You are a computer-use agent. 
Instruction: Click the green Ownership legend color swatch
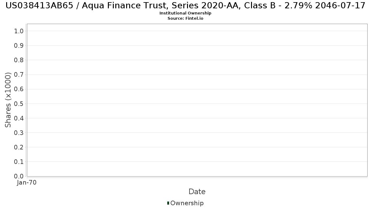pos(168,203)
